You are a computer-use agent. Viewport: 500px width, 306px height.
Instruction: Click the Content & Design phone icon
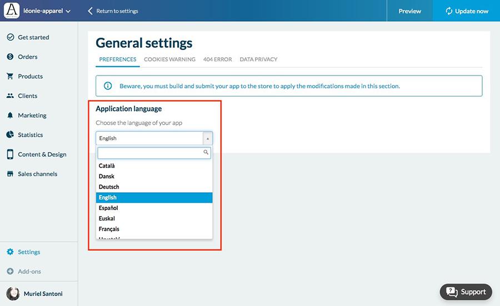point(10,154)
